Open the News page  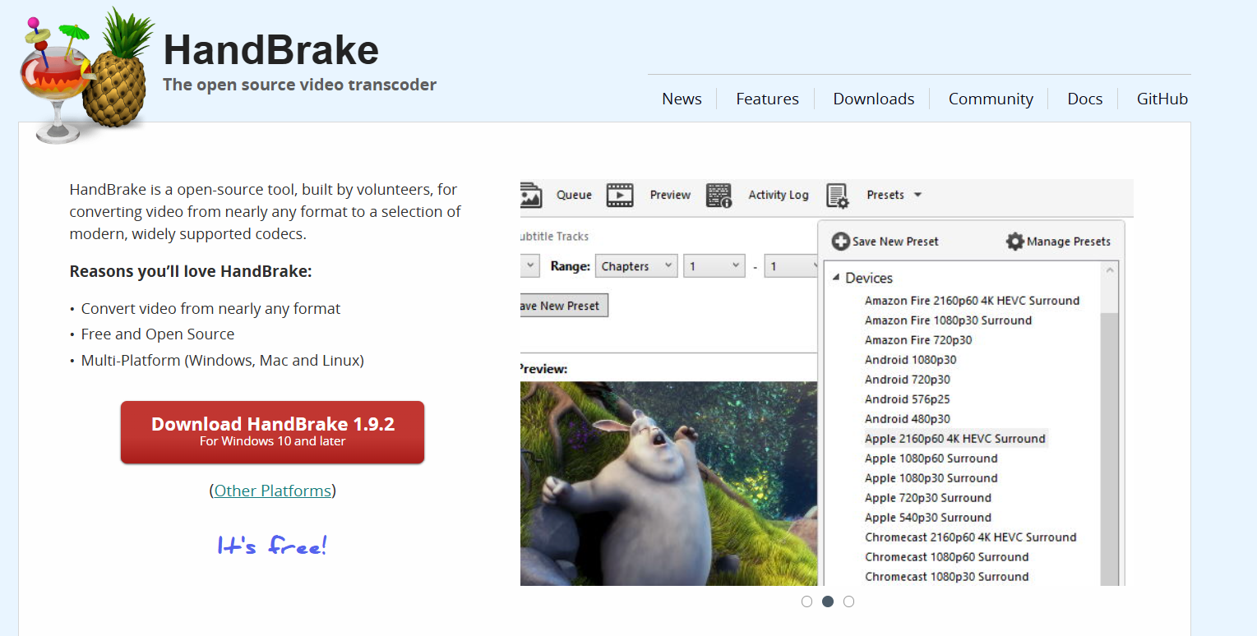click(x=682, y=99)
